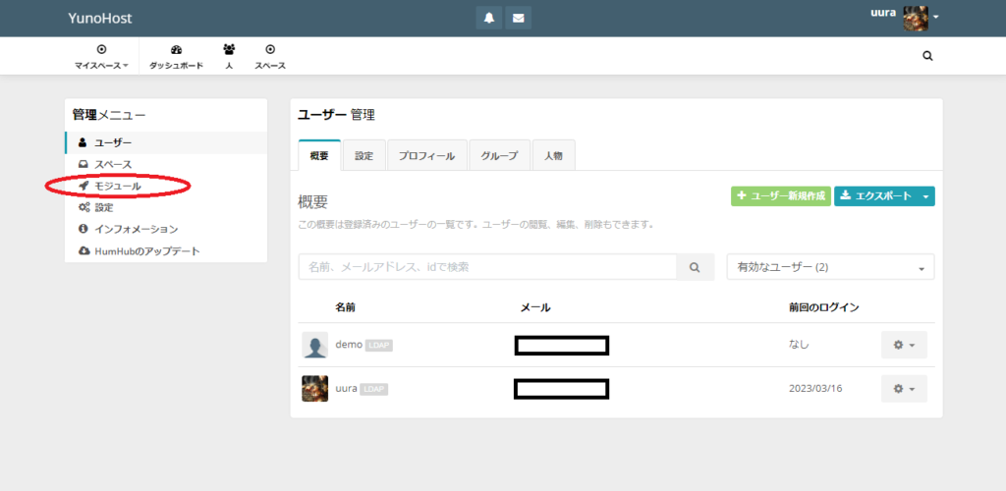Click LDAP badge next to uura
This screenshot has width=1006, height=491.
374,389
